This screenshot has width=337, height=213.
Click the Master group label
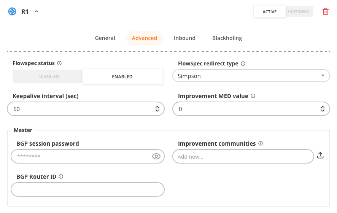[23, 130]
